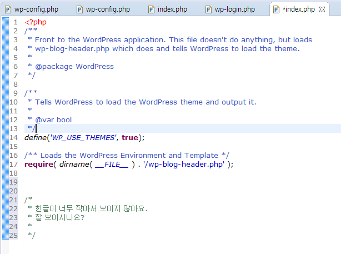The height and width of the screenshot is (254, 341).
Task: Click the 'Loads the WordPress Environment' comment
Action: coord(127,156)
